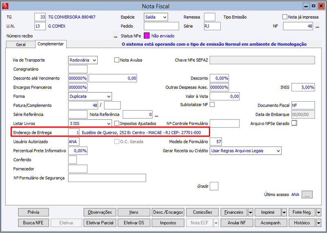Open the Impostos button
This screenshot has height=233, width=327.
click(168, 223)
